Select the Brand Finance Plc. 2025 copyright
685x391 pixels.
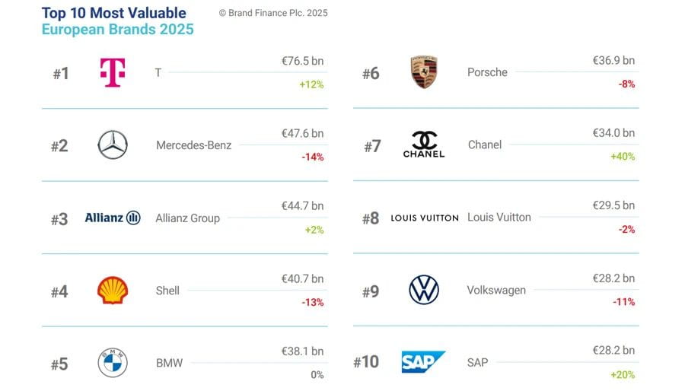point(272,13)
